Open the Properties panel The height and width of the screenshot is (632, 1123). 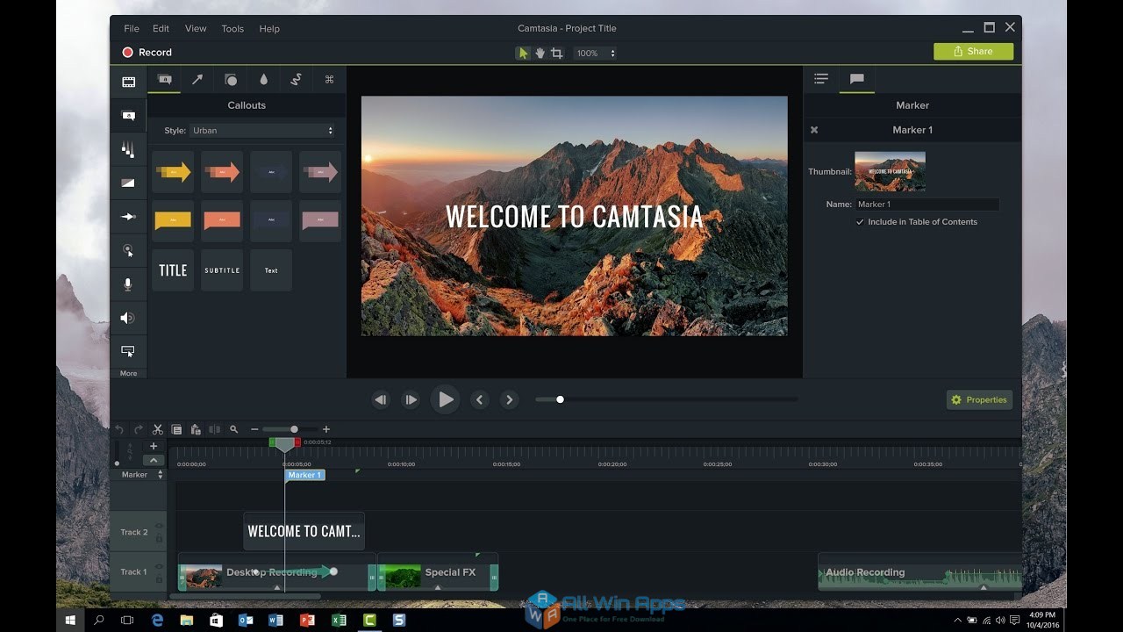click(979, 399)
